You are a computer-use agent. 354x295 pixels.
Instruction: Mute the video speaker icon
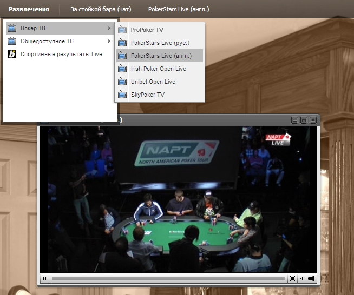point(301,279)
